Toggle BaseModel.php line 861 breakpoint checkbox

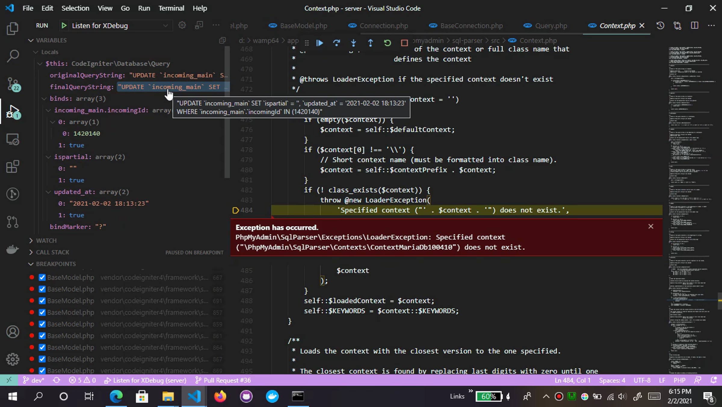pyautogui.click(x=42, y=336)
